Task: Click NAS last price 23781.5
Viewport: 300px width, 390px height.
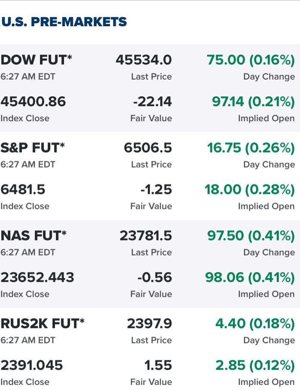Action: pyautogui.click(x=145, y=236)
